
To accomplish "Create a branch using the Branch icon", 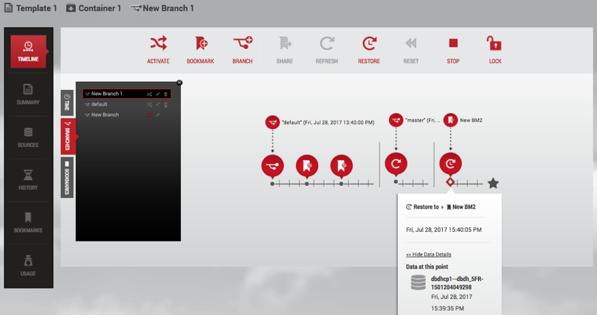I will point(242,44).
